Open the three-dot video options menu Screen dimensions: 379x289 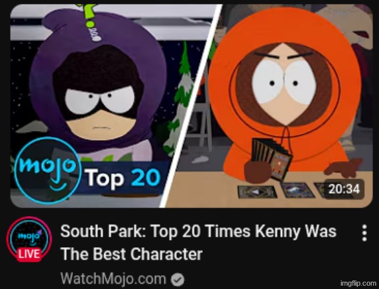364,233
